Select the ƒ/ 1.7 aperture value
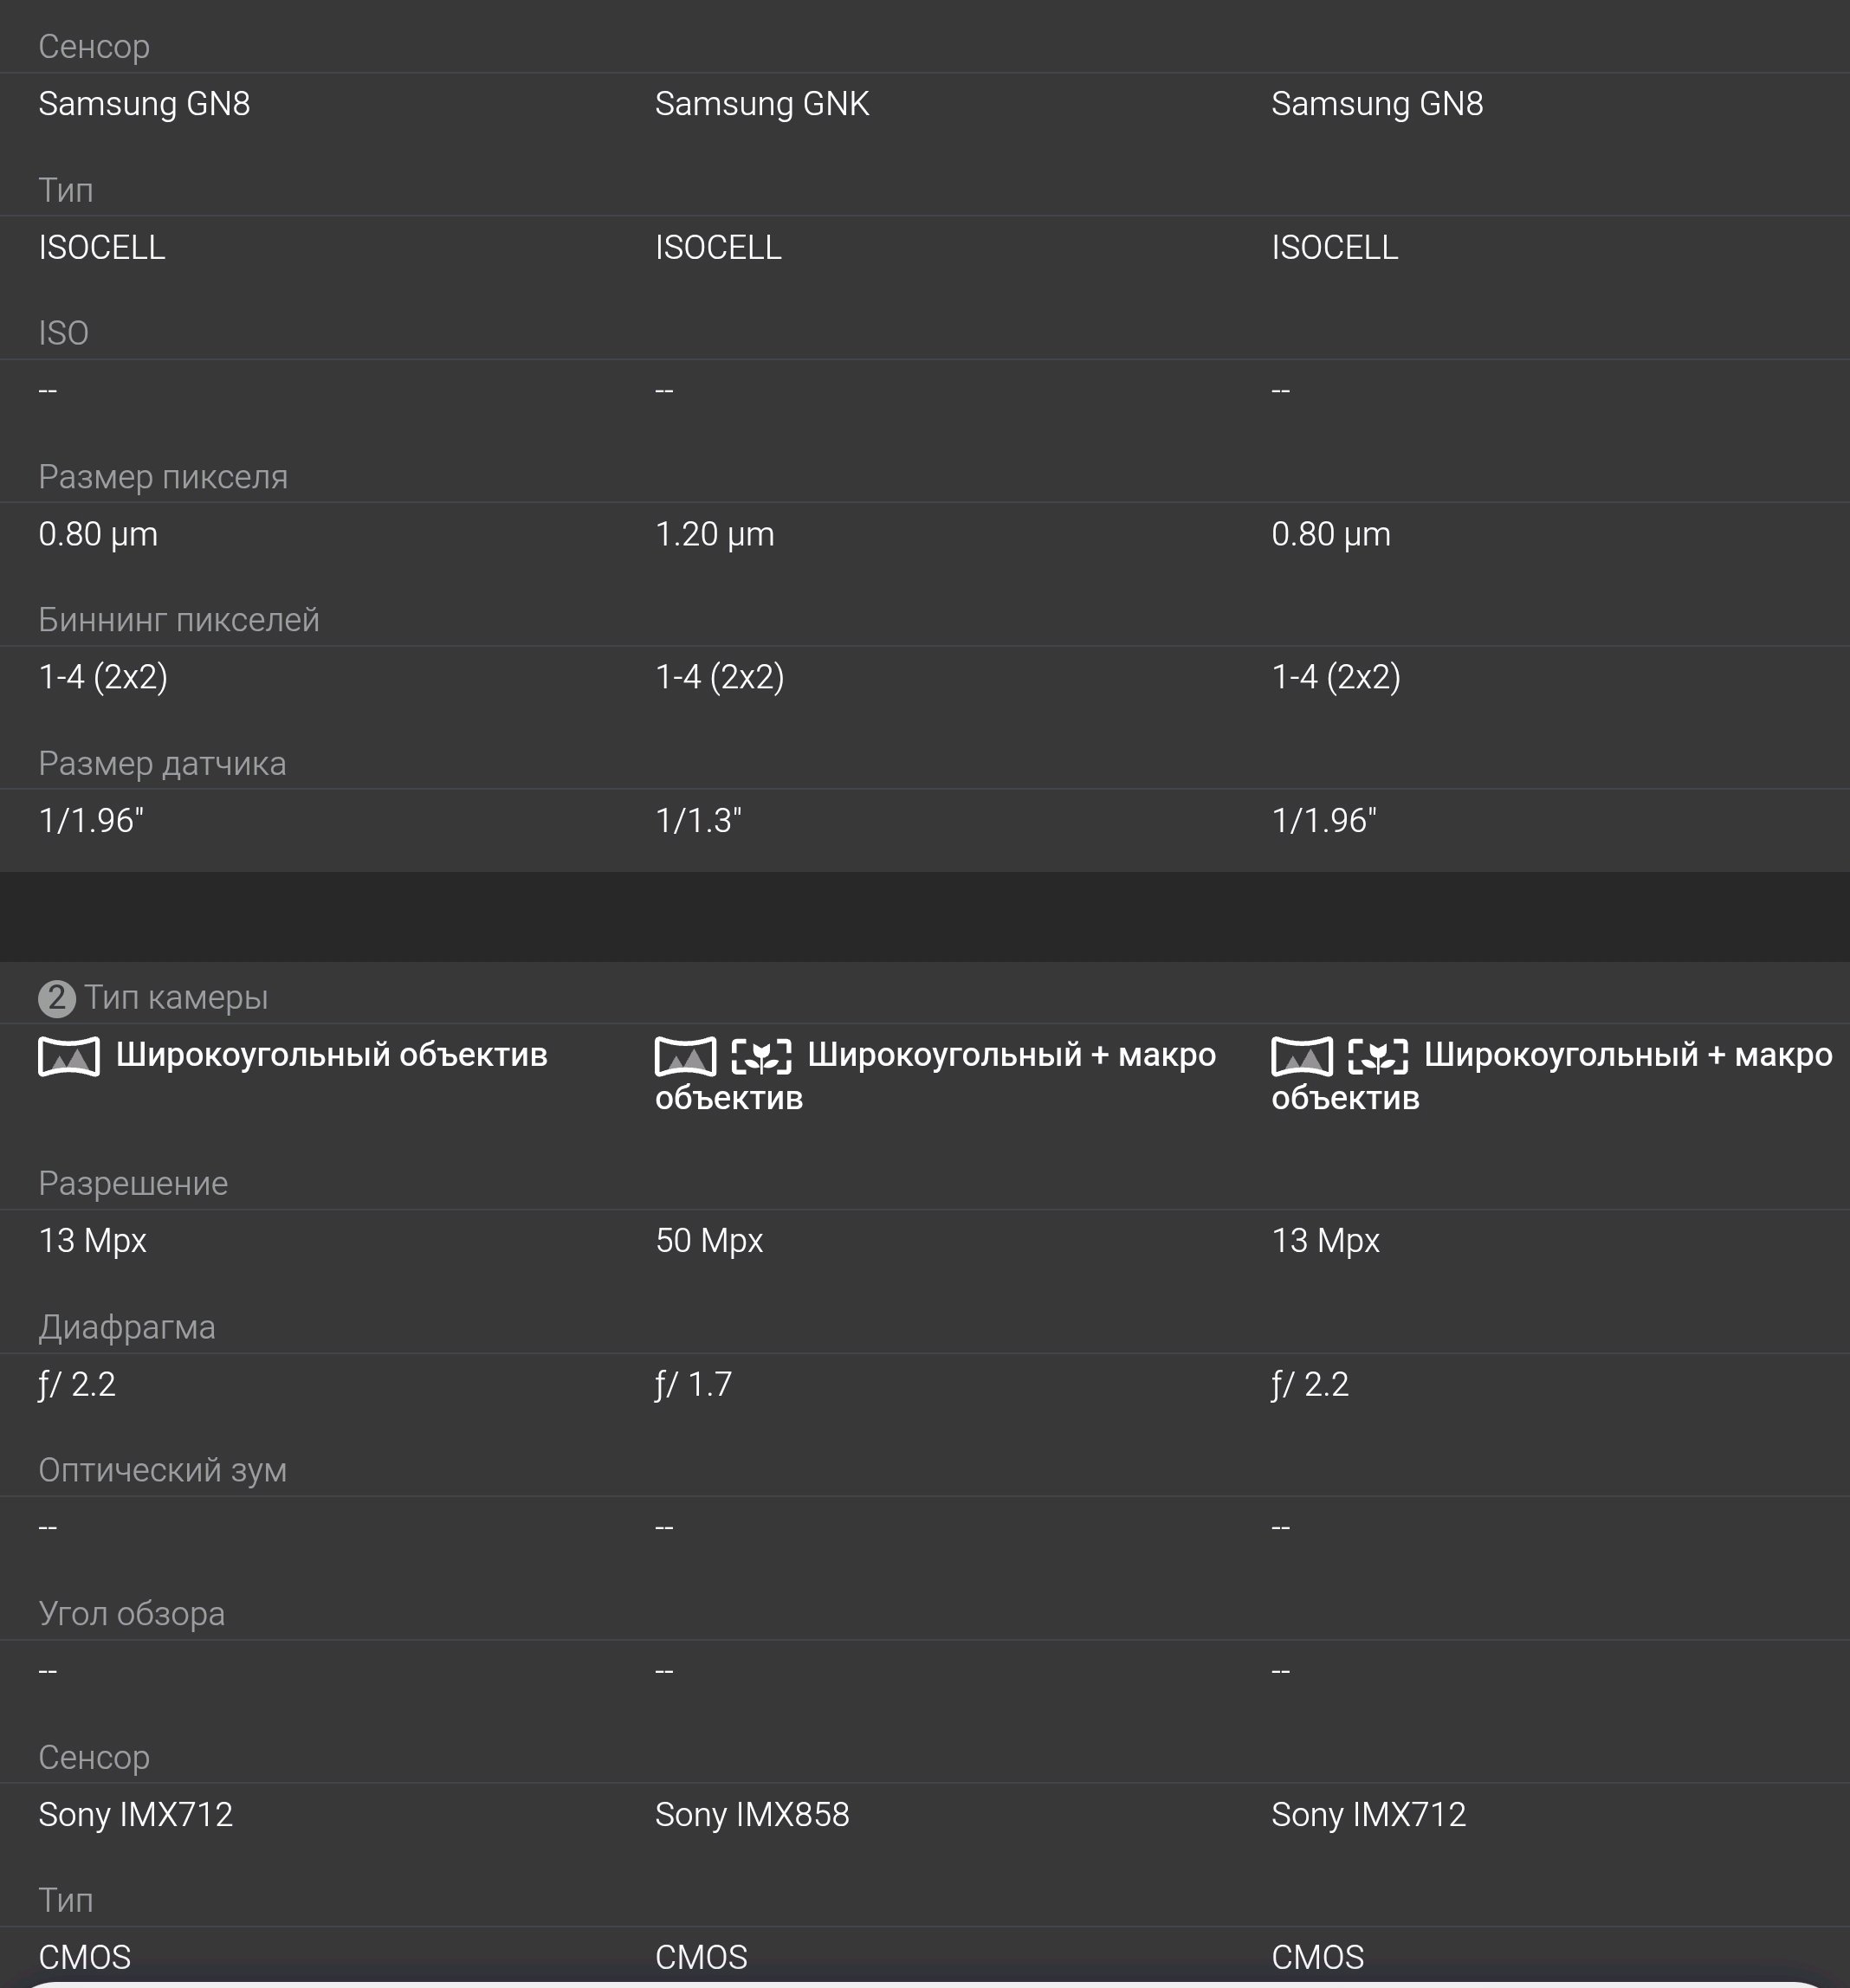 pyautogui.click(x=694, y=1384)
